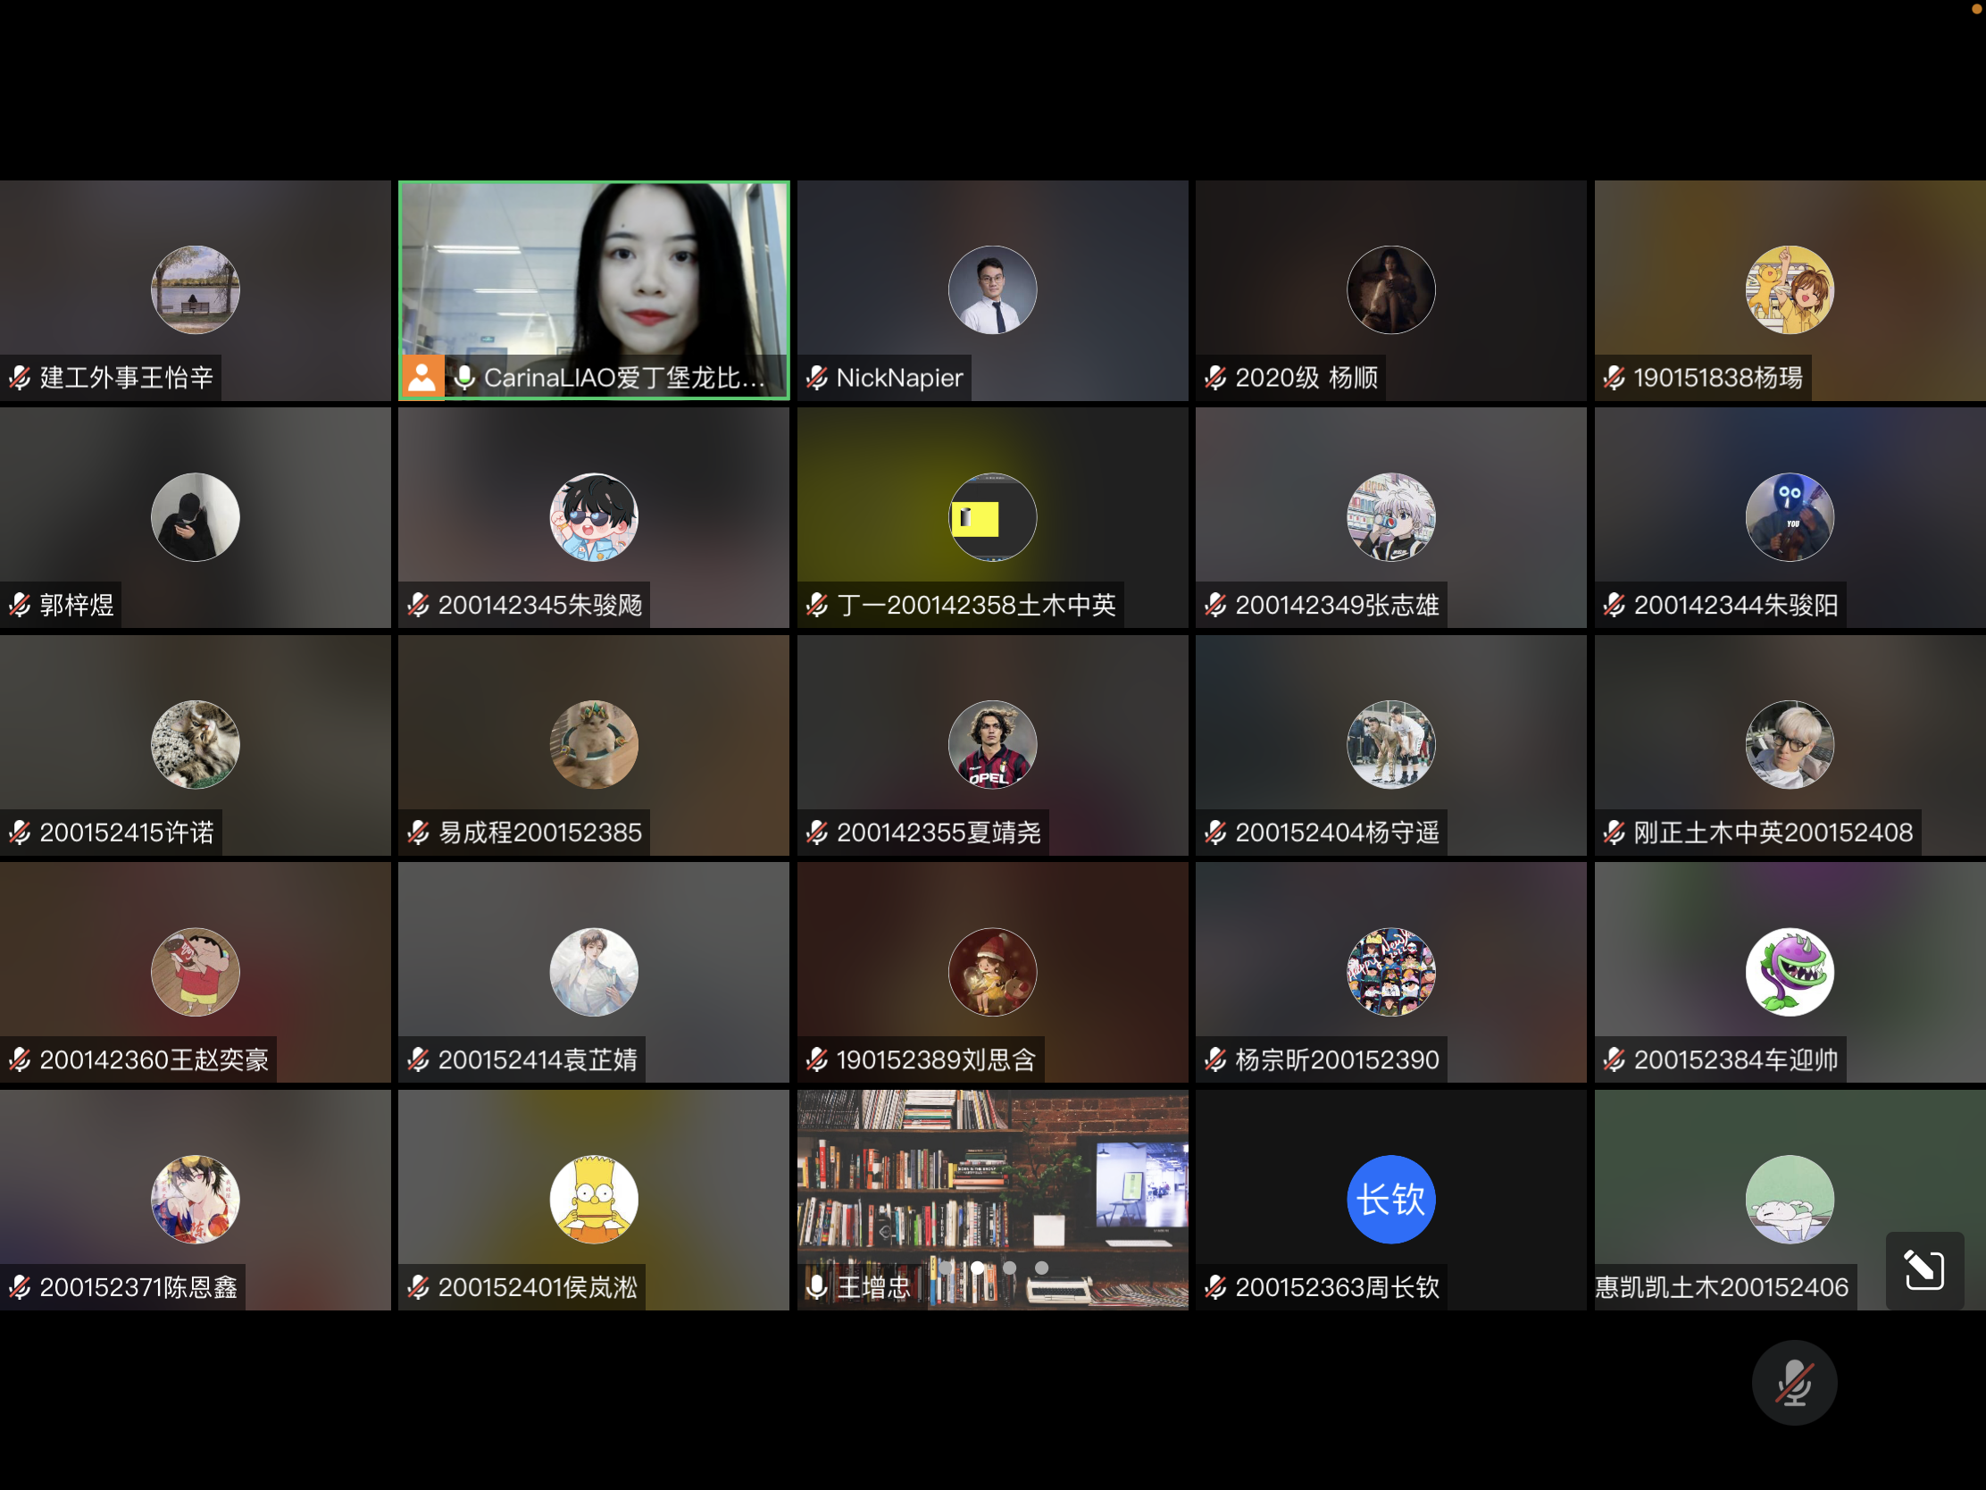1986x1490 pixels.
Task: Click muted mic icon beside 200142344朱骏阳
Action: (x=1615, y=606)
